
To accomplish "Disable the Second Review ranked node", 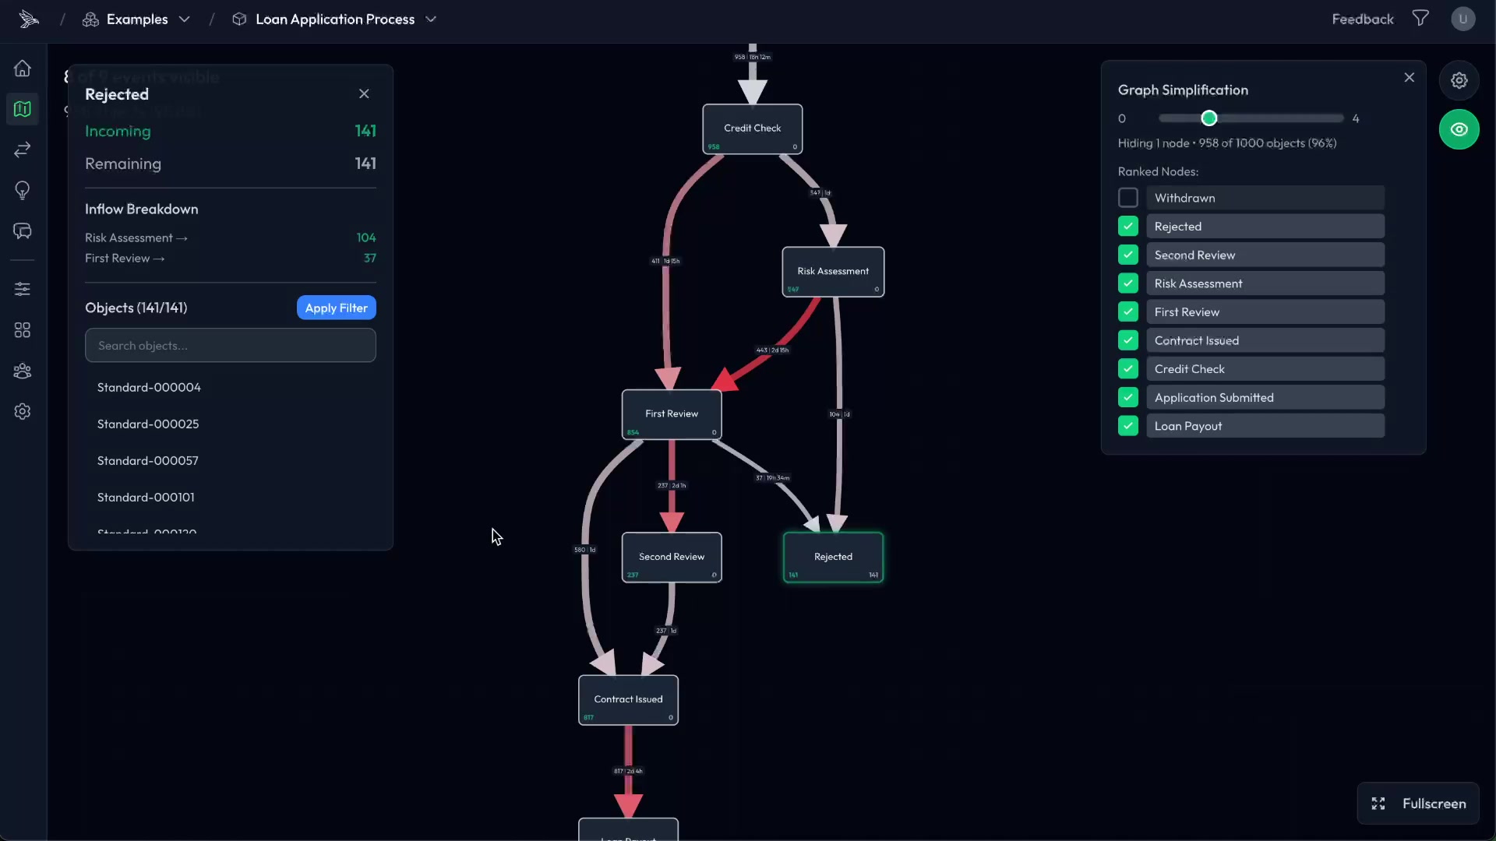I will point(1128,255).
